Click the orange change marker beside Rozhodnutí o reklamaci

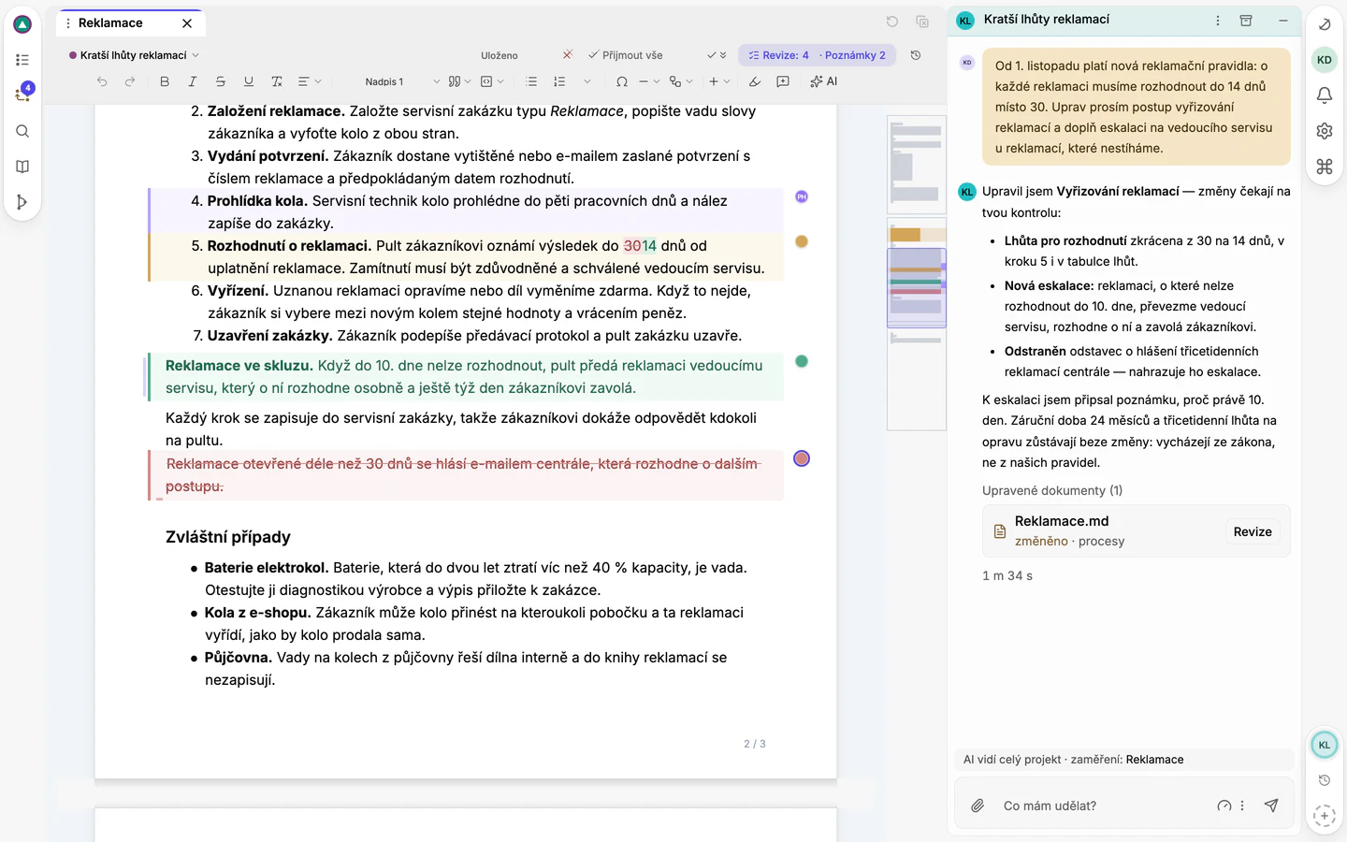tap(802, 241)
